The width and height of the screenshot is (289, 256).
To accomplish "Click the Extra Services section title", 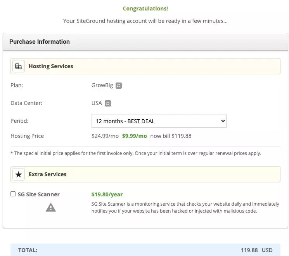I will (48, 174).
